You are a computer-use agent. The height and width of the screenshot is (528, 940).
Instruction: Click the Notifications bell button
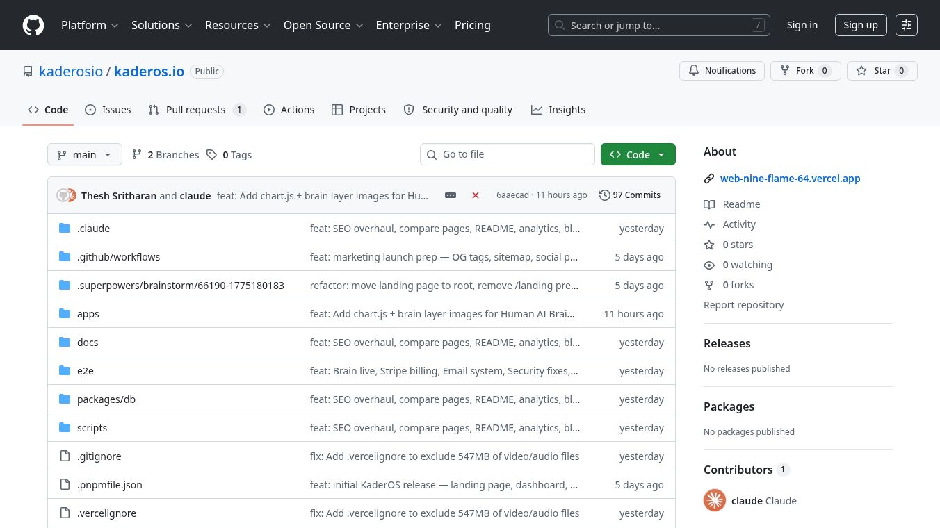pos(722,71)
